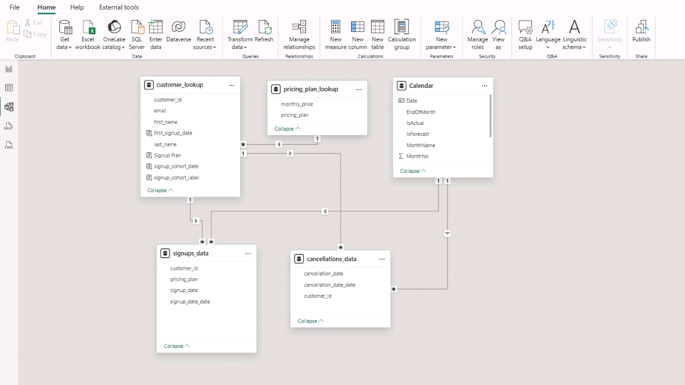685x385 pixels.
Task: Expand the Recent sources dropdown
Action: pos(205,47)
